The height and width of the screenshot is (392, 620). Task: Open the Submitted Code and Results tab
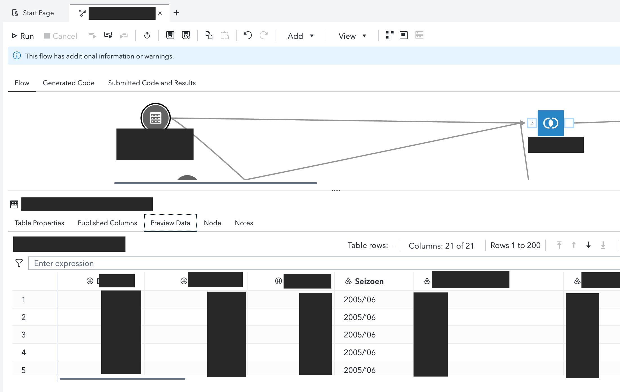[152, 83]
